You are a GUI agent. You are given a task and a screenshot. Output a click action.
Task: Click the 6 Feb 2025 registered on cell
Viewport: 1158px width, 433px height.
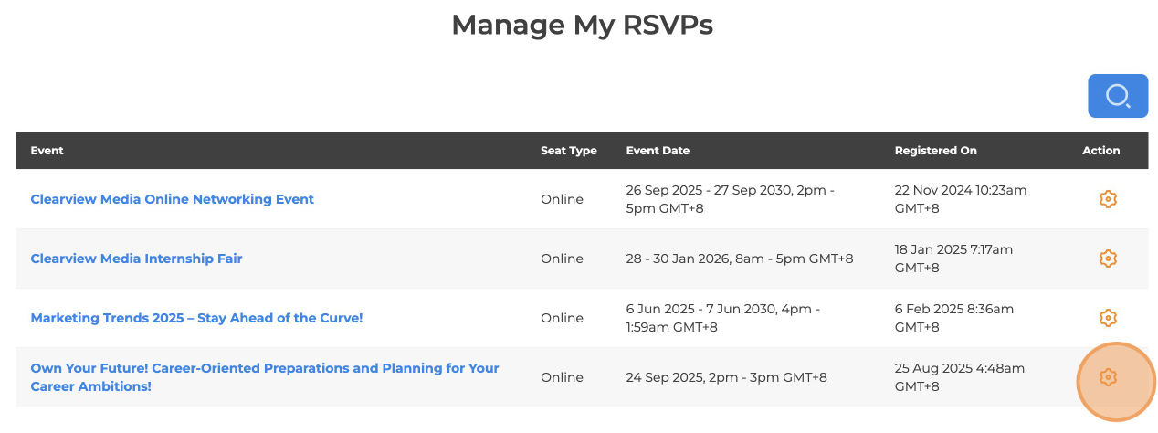(954, 318)
